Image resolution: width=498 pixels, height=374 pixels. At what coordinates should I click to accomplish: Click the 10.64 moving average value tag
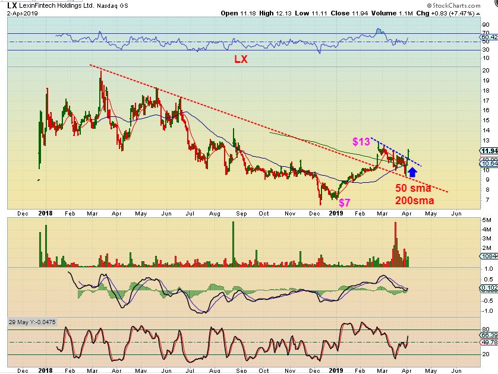(x=489, y=164)
